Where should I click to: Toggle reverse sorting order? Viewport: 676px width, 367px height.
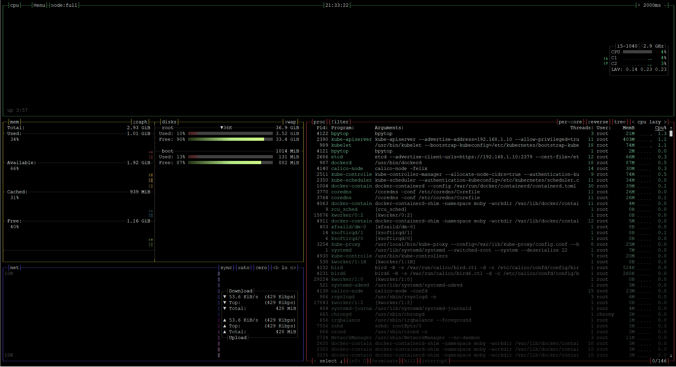coord(598,122)
